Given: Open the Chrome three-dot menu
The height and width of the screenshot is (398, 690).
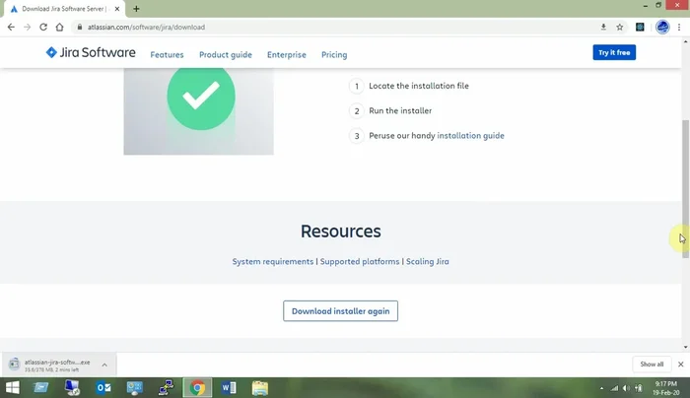Looking at the screenshot, I should pos(679,28).
